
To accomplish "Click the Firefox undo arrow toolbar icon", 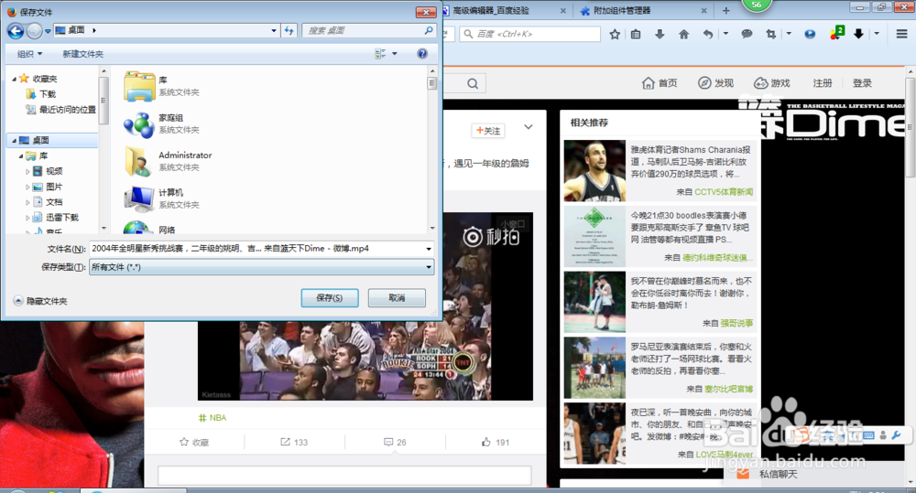I will click(708, 35).
